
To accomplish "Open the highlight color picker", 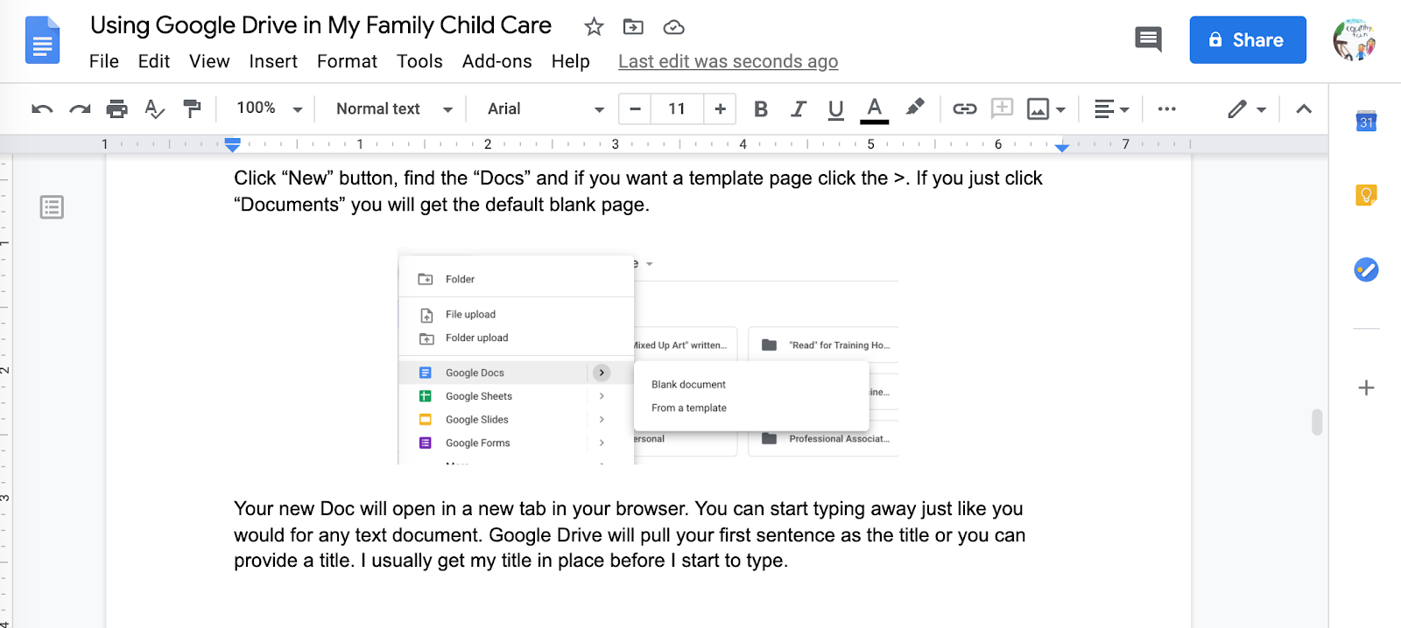I will (x=914, y=108).
